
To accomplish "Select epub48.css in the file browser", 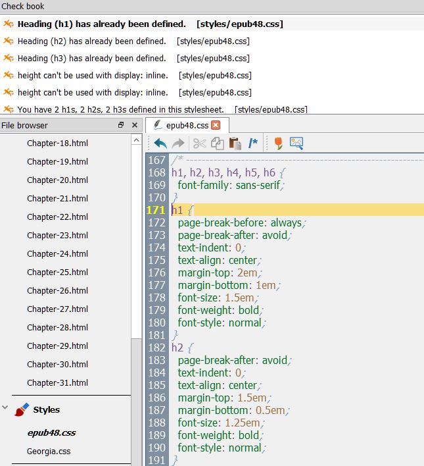I will coord(52,432).
